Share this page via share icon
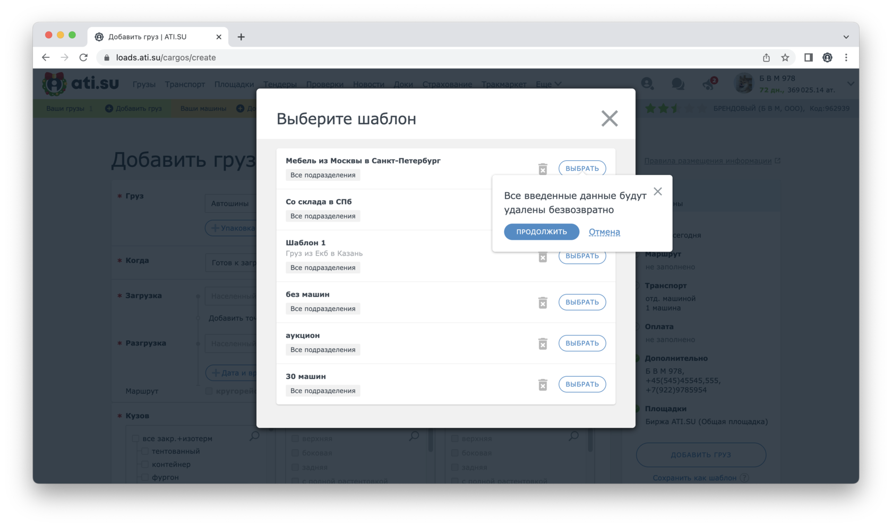Viewport: 892px width, 527px height. pyautogui.click(x=766, y=57)
